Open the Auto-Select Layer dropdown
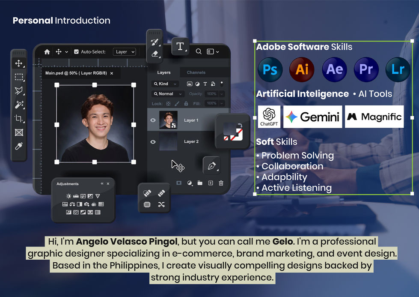The width and height of the screenshot is (419, 297). click(125, 51)
